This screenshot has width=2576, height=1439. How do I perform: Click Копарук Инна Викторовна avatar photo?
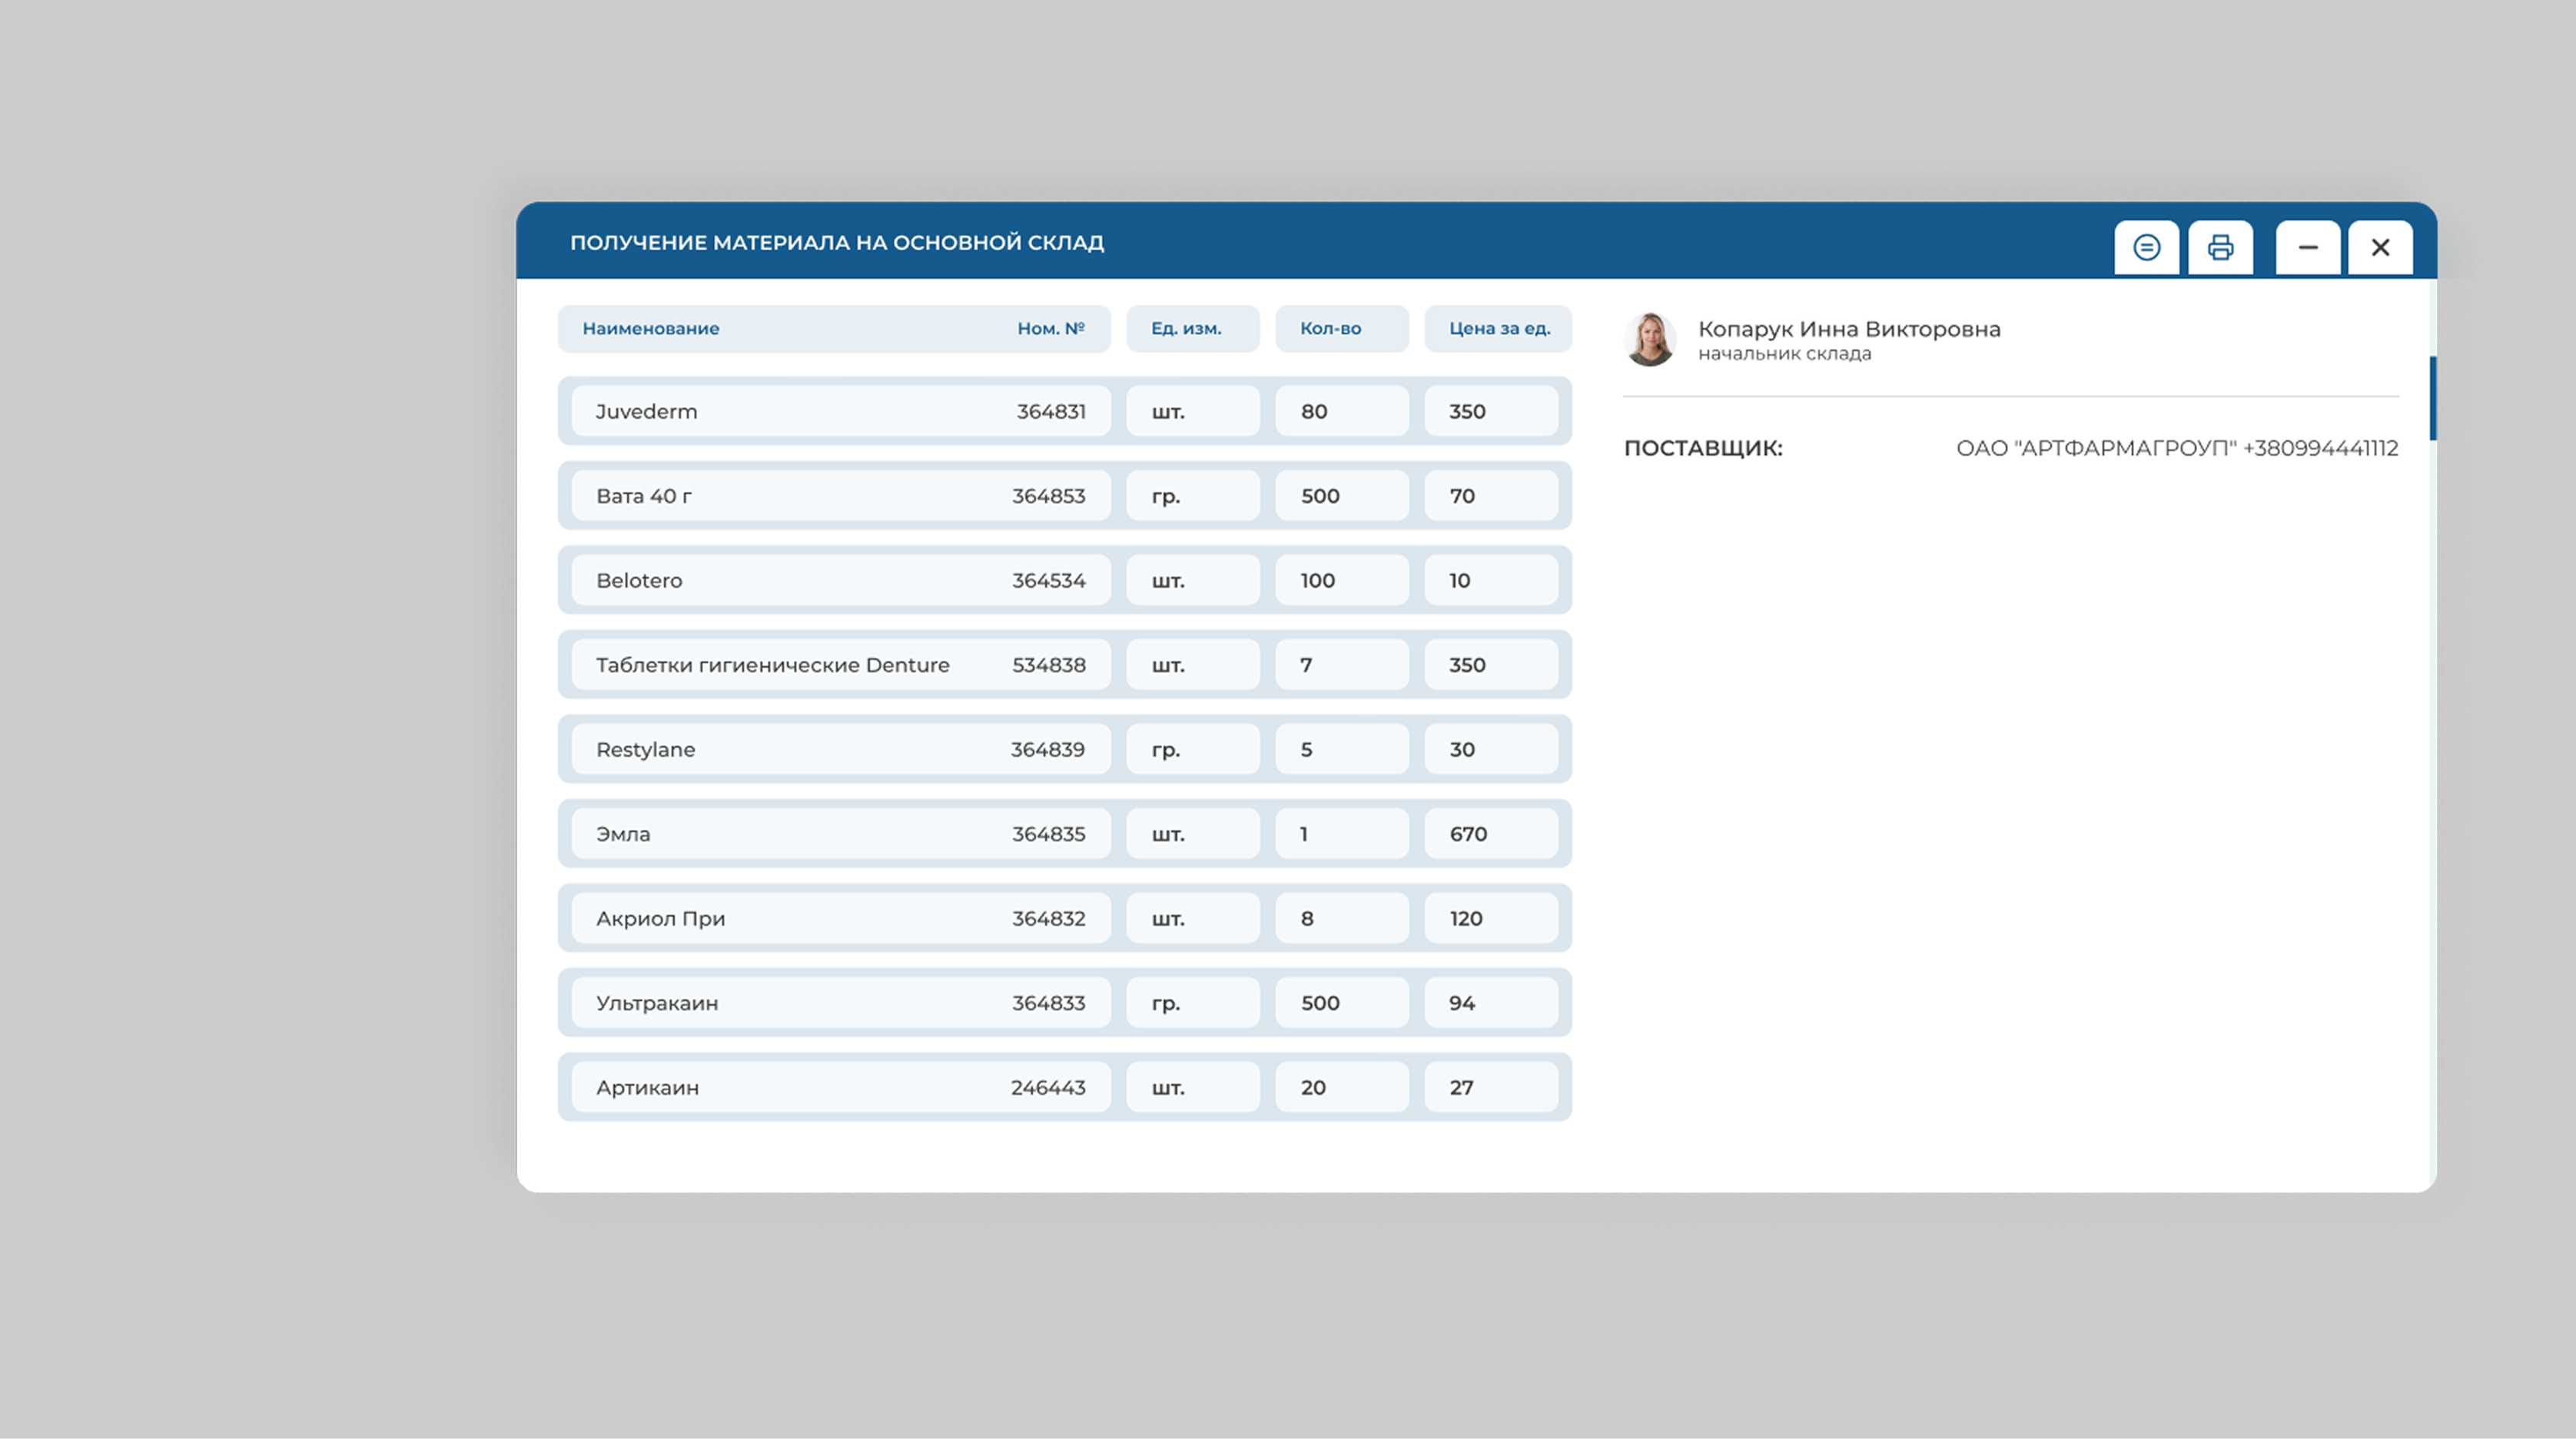pos(1650,339)
